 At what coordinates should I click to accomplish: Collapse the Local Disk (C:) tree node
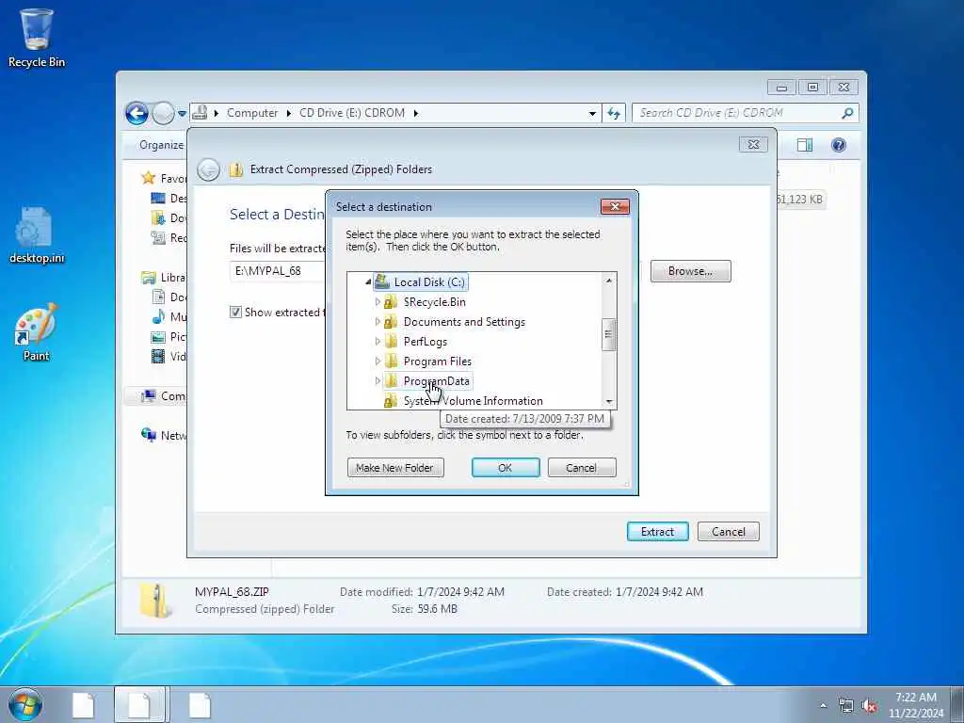point(368,282)
